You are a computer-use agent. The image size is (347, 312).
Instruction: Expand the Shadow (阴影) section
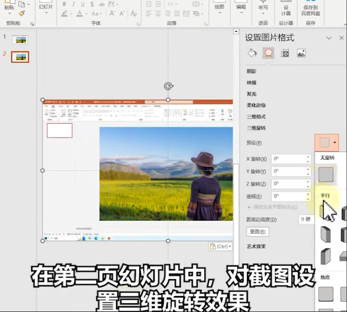[252, 71]
